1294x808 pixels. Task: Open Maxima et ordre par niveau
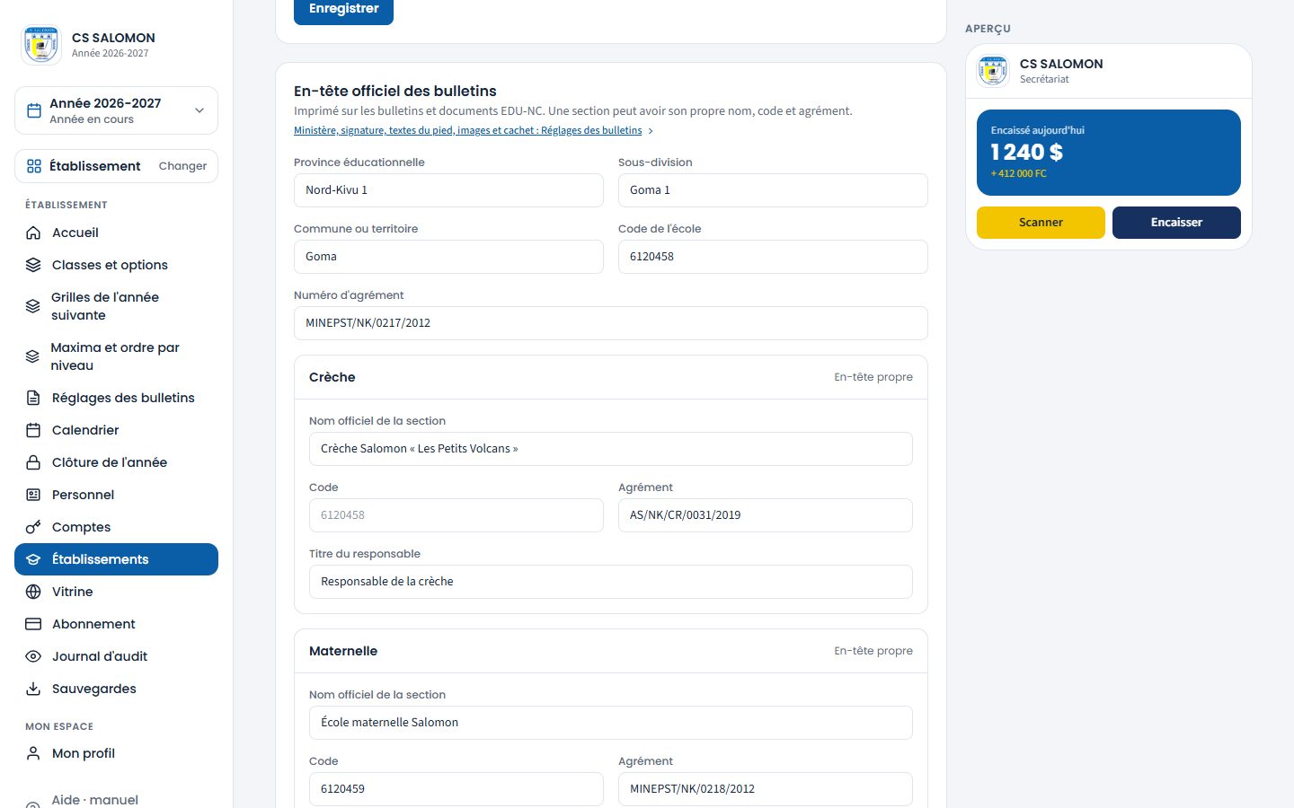coord(116,356)
